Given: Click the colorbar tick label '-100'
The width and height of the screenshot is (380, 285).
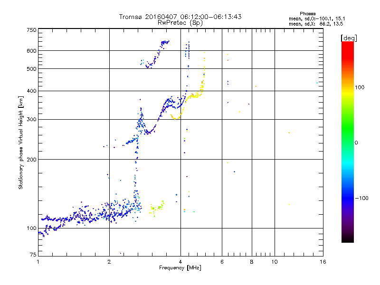Looking at the screenshot, I should [x=361, y=198].
